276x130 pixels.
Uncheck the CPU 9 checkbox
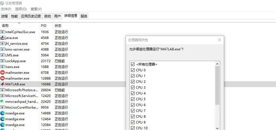point(133,122)
